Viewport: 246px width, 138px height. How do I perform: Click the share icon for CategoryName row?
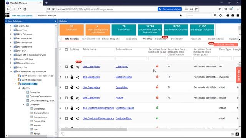[77, 77]
